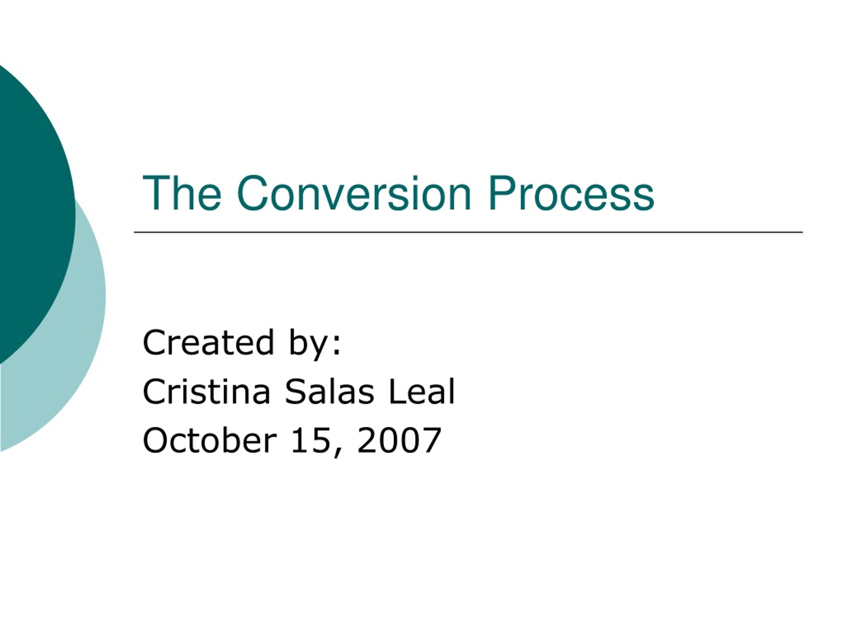Select the date 'October 15, 2007'
Image resolution: width=845 pixels, height=633 pixels.
click(x=292, y=441)
